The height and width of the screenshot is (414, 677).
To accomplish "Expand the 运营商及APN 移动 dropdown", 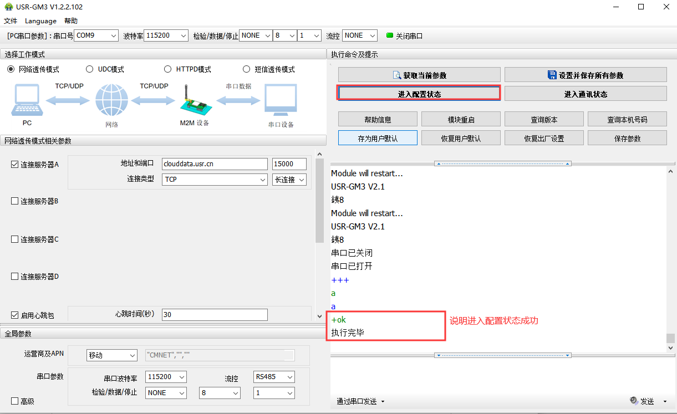I will [x=112, y=355].
